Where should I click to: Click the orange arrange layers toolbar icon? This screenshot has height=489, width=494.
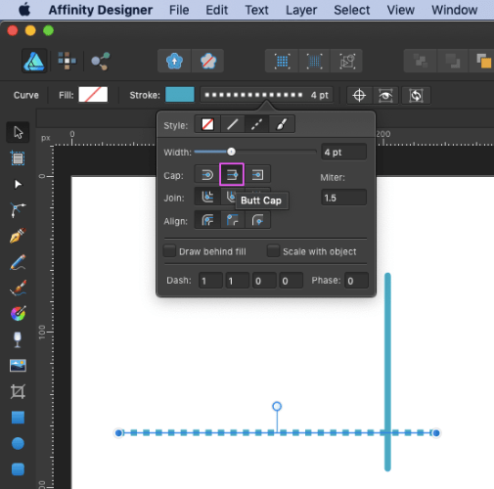coord(483,61)
